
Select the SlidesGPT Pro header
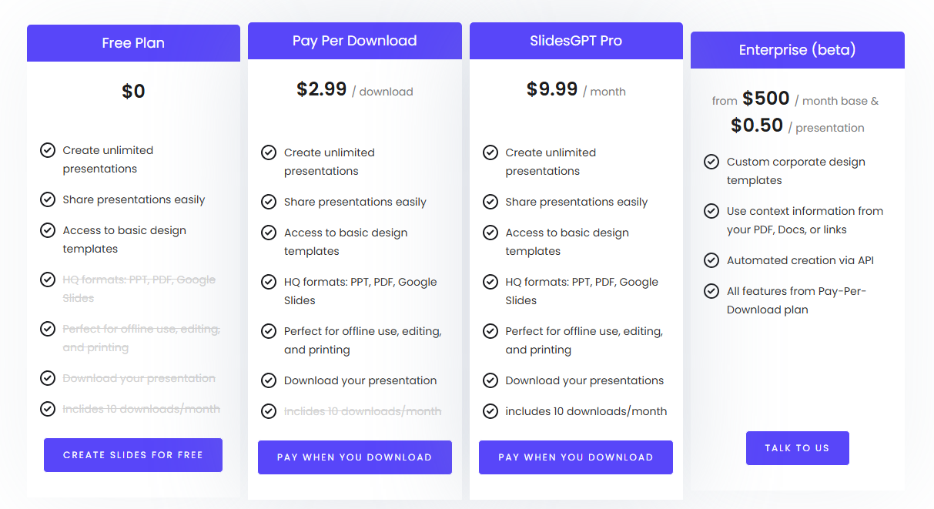[576, 41]
